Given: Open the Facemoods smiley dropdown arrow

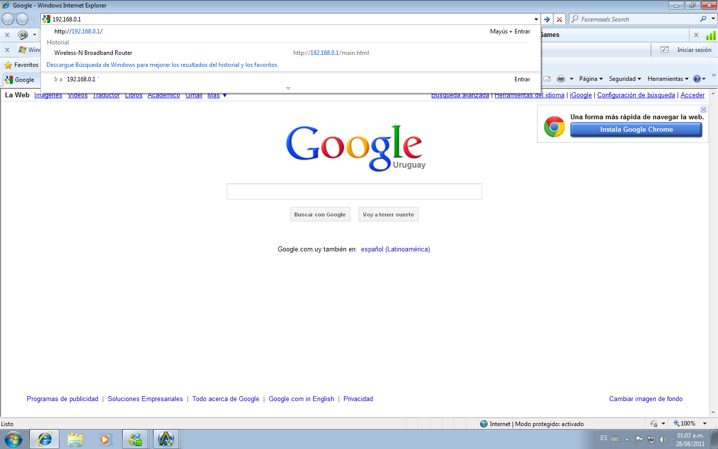Looking at the screenshot, I should (x=34, y=35).
